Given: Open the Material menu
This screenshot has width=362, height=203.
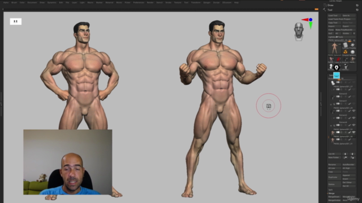Looking at the screenshot, I should [109, 2].
